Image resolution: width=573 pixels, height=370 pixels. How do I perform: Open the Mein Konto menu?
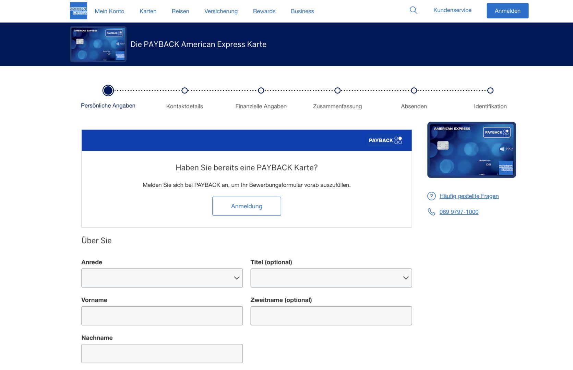pos(109,11)
